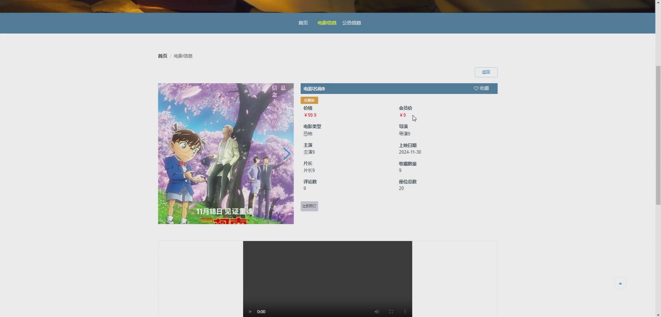Click the ￥9 member price value

coord(402,115)
